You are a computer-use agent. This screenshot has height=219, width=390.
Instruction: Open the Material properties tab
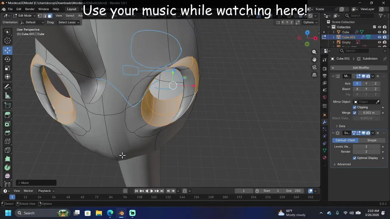tap(324, 158)
